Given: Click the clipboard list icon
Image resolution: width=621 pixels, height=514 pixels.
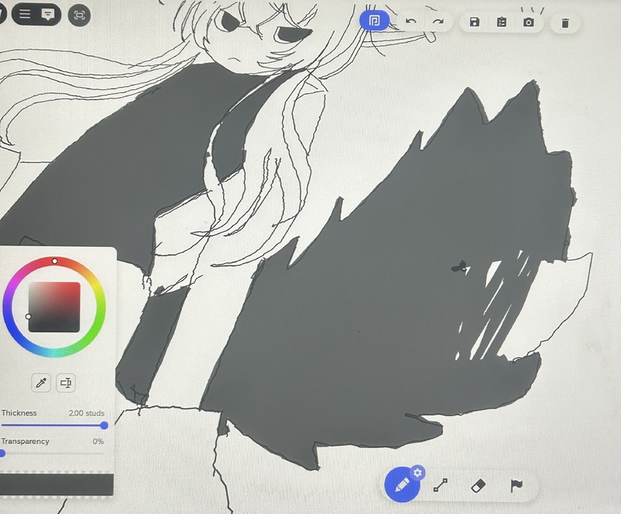Looking at the screenshot, I should (x=501, y=22).
